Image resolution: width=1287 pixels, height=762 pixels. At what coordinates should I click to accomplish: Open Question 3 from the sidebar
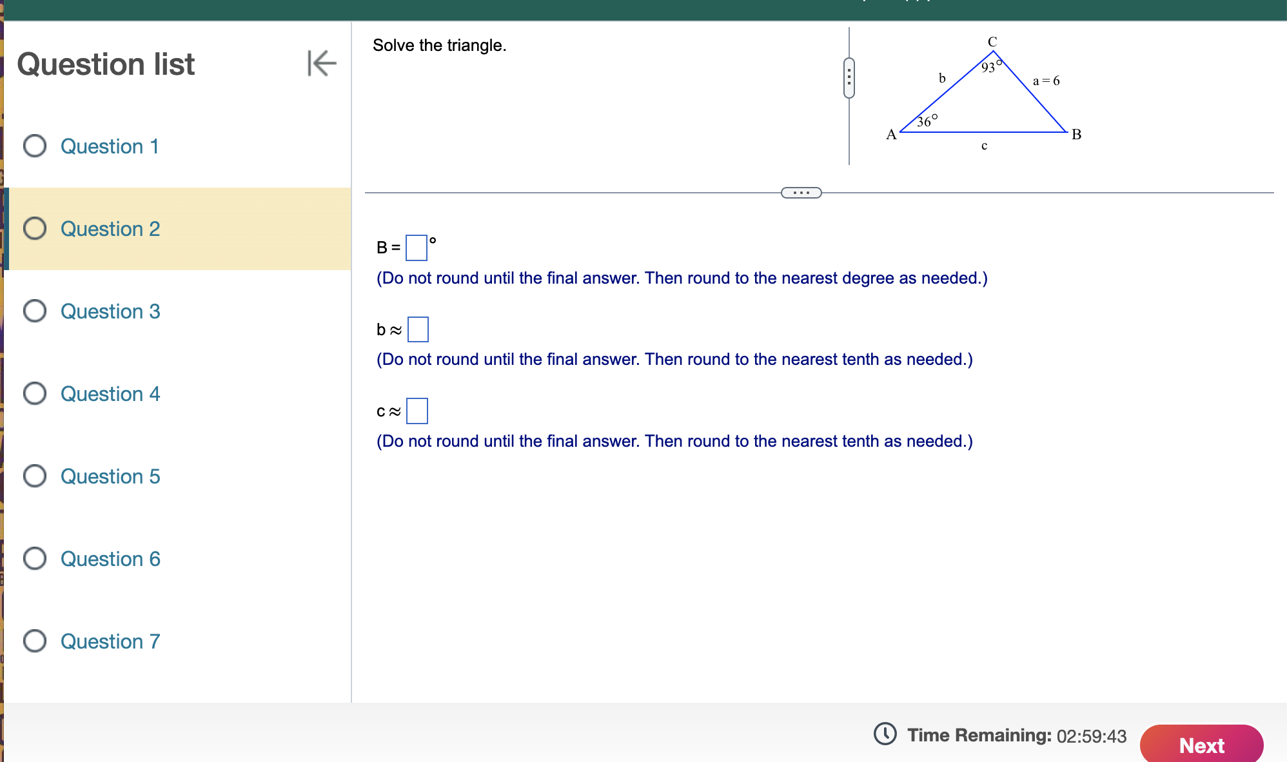(110, 311)
